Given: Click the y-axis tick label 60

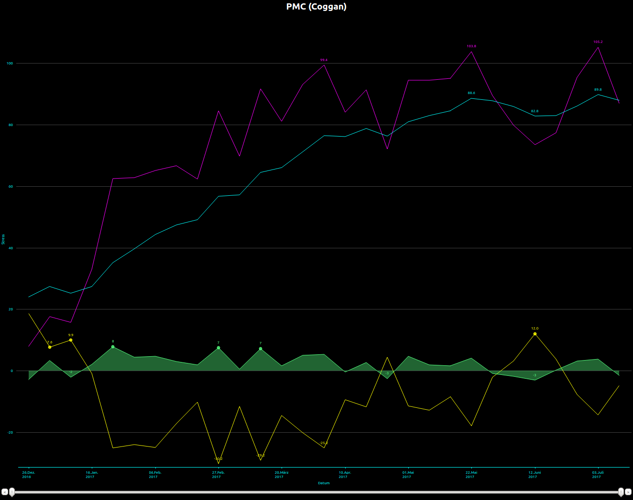Looking at the screenshot, I should 11,187.
